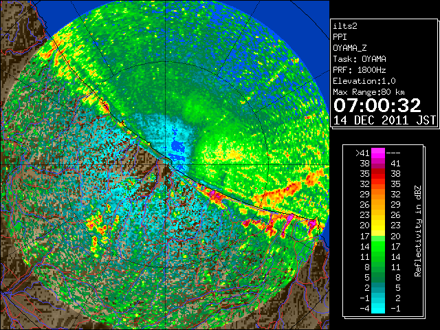Click the "Reflectivity in dBZ" legend title

(418, 231)
